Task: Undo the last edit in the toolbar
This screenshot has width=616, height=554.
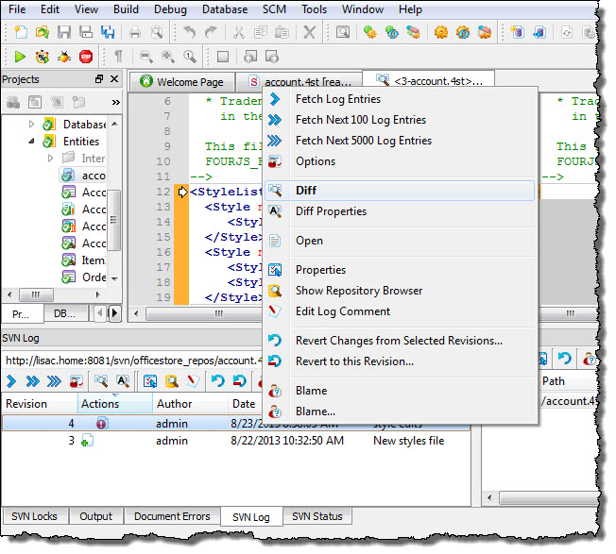Action: point(189,33)
